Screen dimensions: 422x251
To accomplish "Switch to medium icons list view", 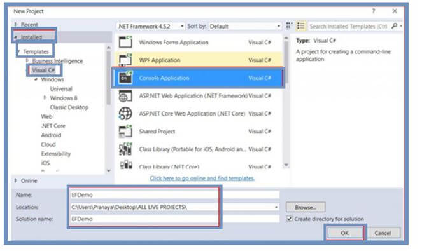I will click(x=300, y=26).
